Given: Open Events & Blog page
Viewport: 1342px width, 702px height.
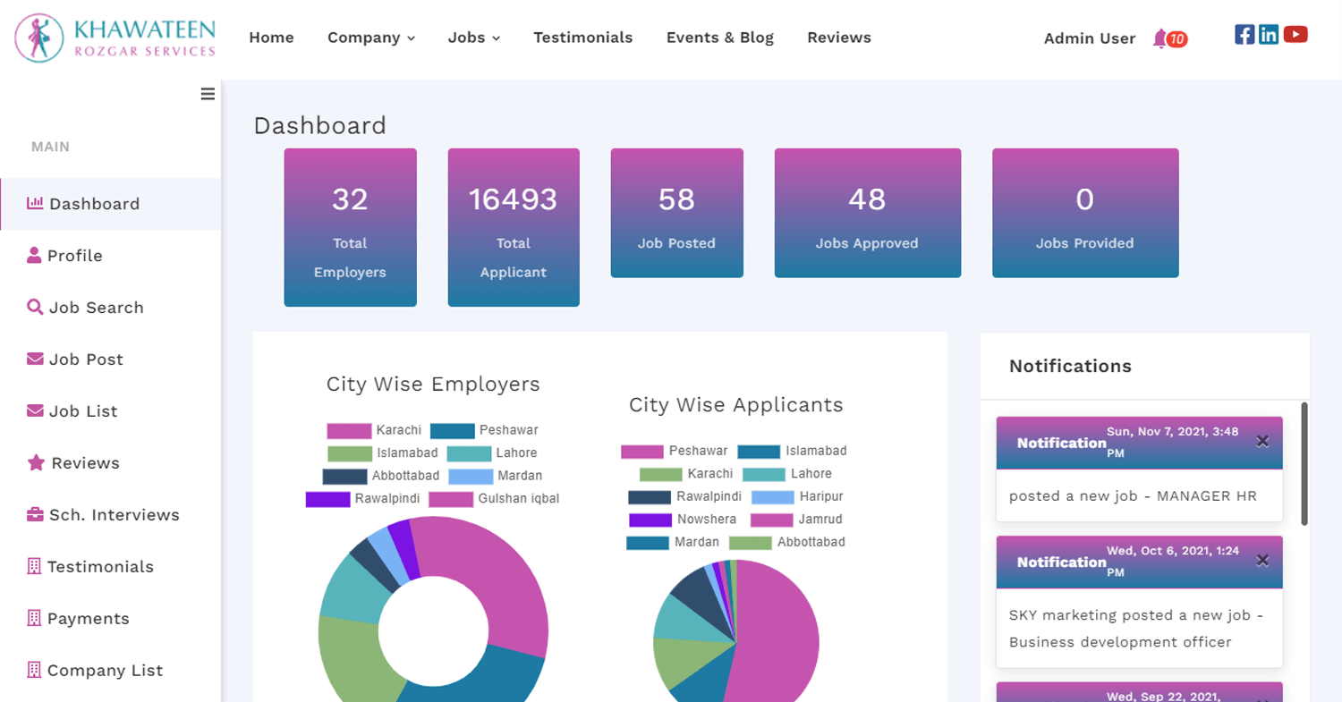Looking at the screenshot, I should pos(719,38).
